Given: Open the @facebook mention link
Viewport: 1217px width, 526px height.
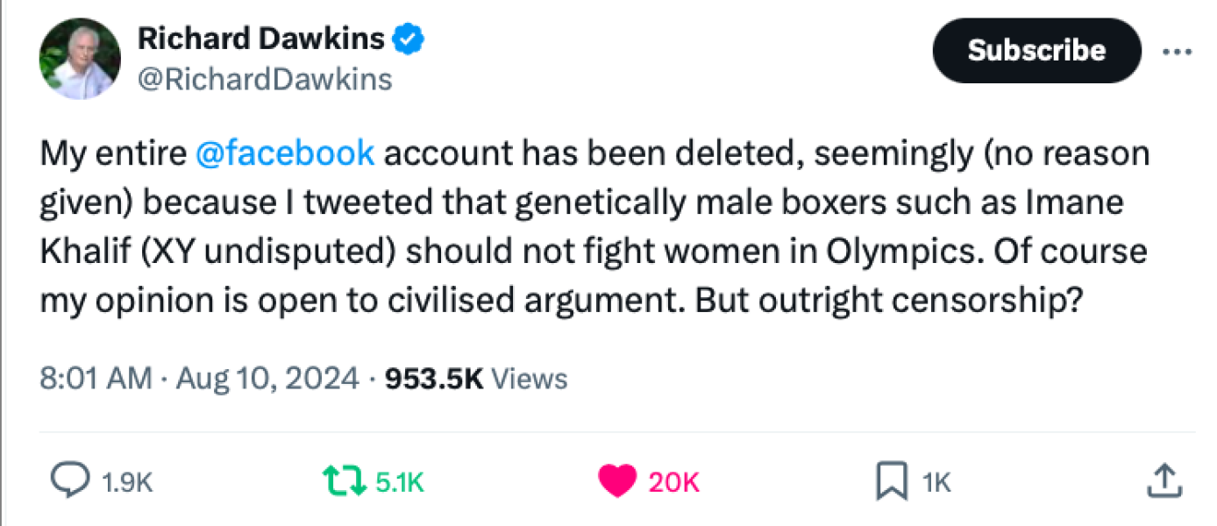Looking at the screenshot, I should click(286, 153).
